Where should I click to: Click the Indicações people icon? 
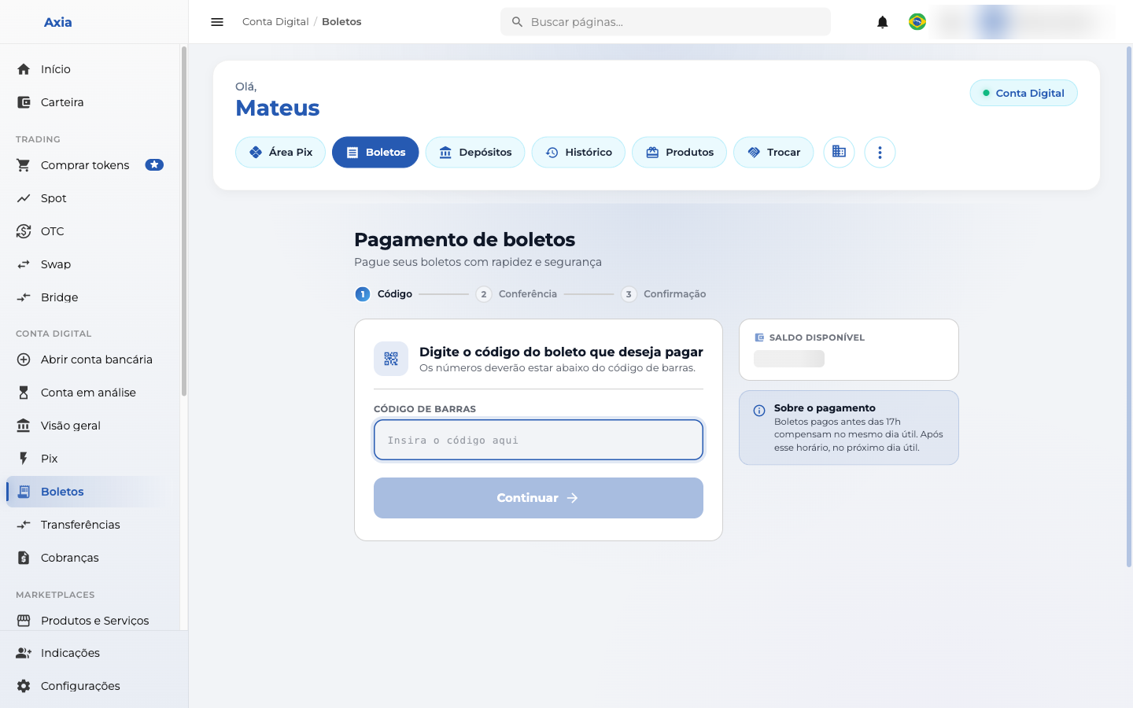pyautogui.click(x=24, y=653)
